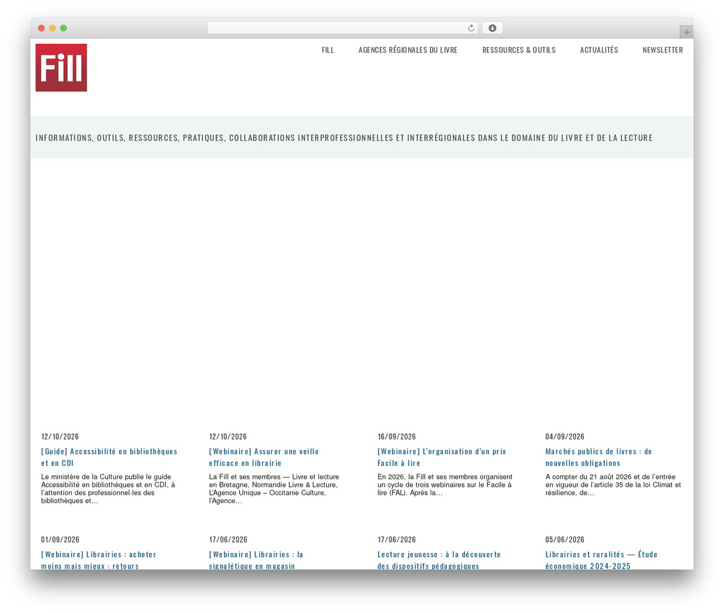Click the 04/09/2026 date text
Screen dimensions: 724x613
pyautogui.click(x=564, y=437)
